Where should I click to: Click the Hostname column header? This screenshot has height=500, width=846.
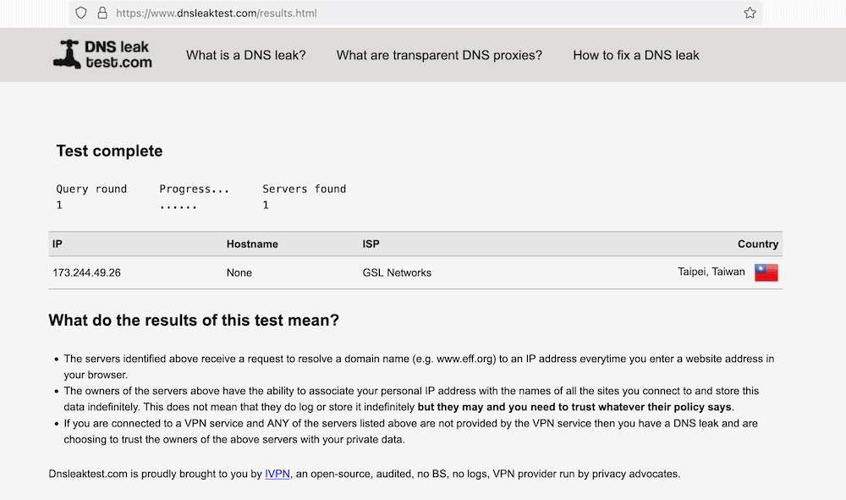coord(252,244)
